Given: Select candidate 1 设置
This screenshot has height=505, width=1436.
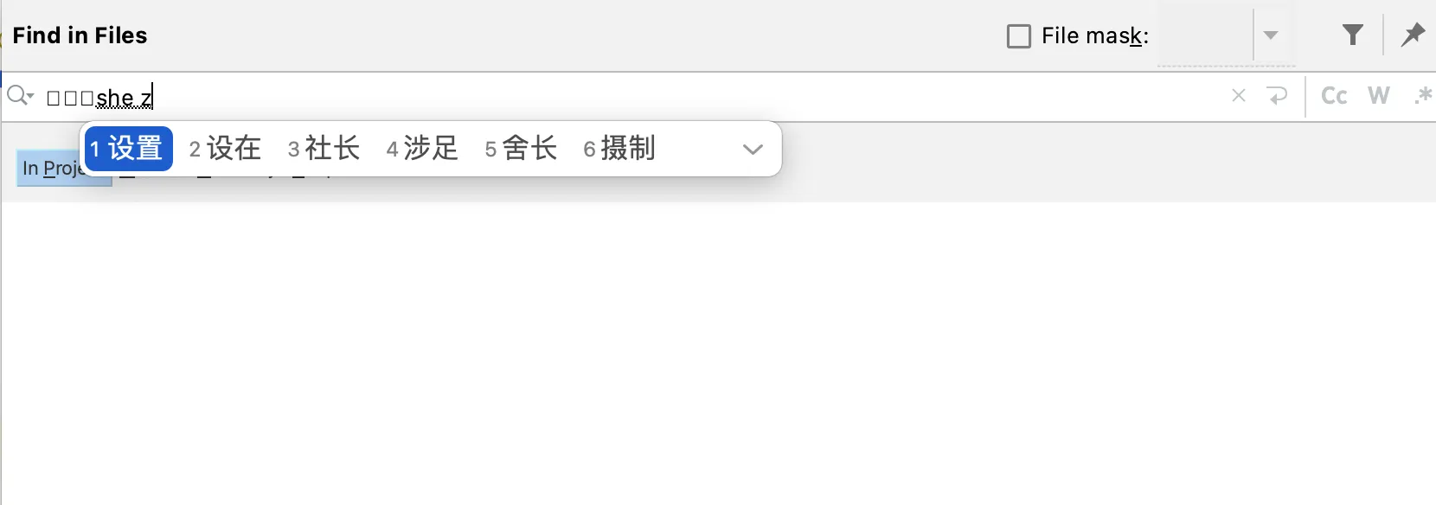Looking at the screenshot, I should point(128,149).
